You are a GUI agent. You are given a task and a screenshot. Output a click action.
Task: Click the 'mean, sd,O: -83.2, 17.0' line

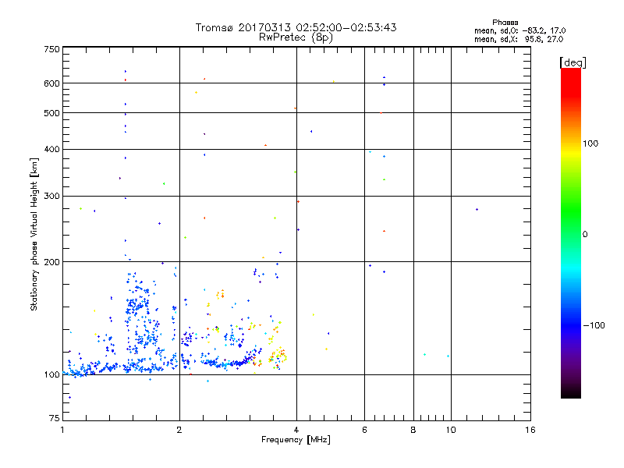tap(519, 30)
